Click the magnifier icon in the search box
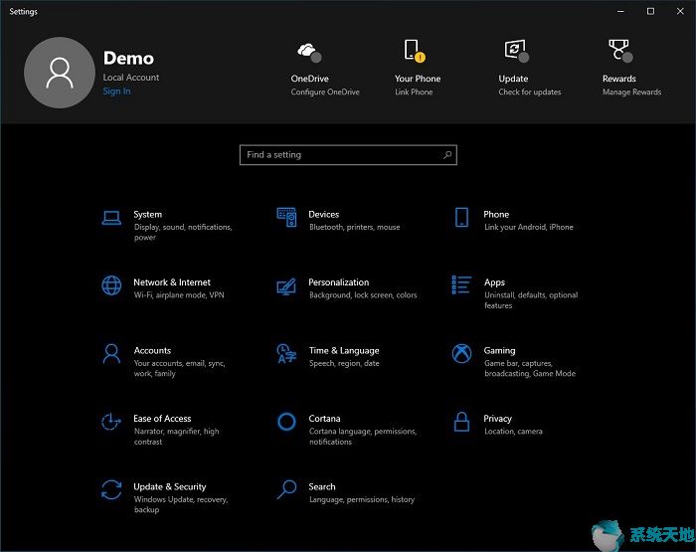This screenshot has height=552, width=696. click(447, 154)
